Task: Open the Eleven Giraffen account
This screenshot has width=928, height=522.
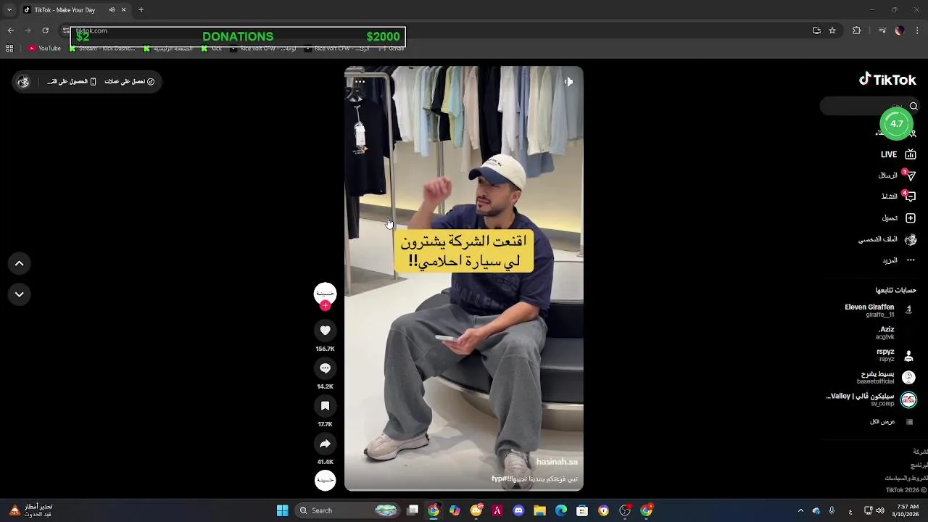Action: pyautogui.click(x=879, y=310)
